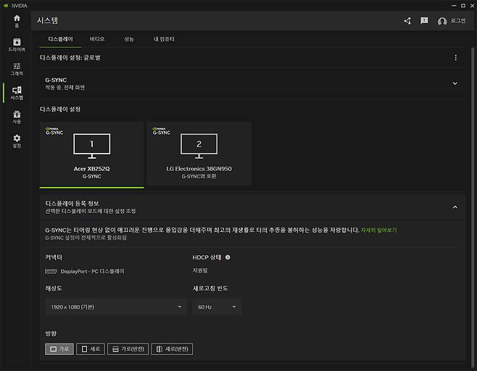Open the Drivers (드라이버) sidebar icon
The width and height of the screenshot is (477, 371).
coord(17,45)
